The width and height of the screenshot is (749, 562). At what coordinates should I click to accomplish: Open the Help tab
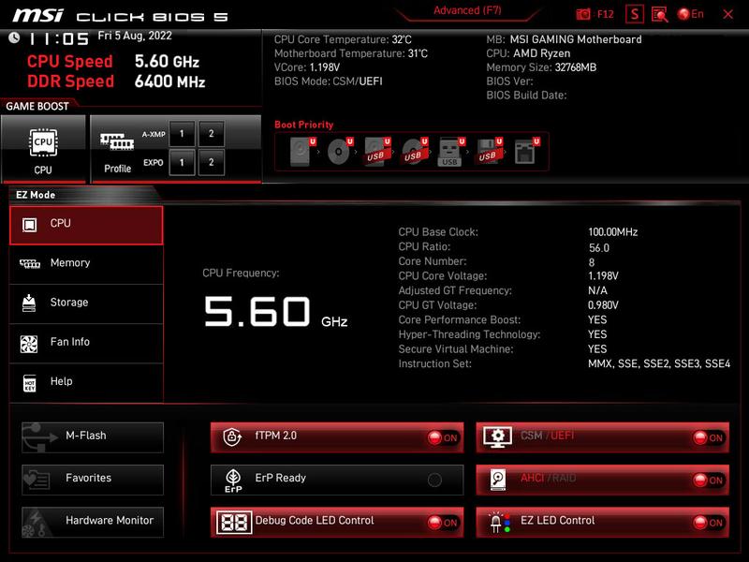[86, 383]
